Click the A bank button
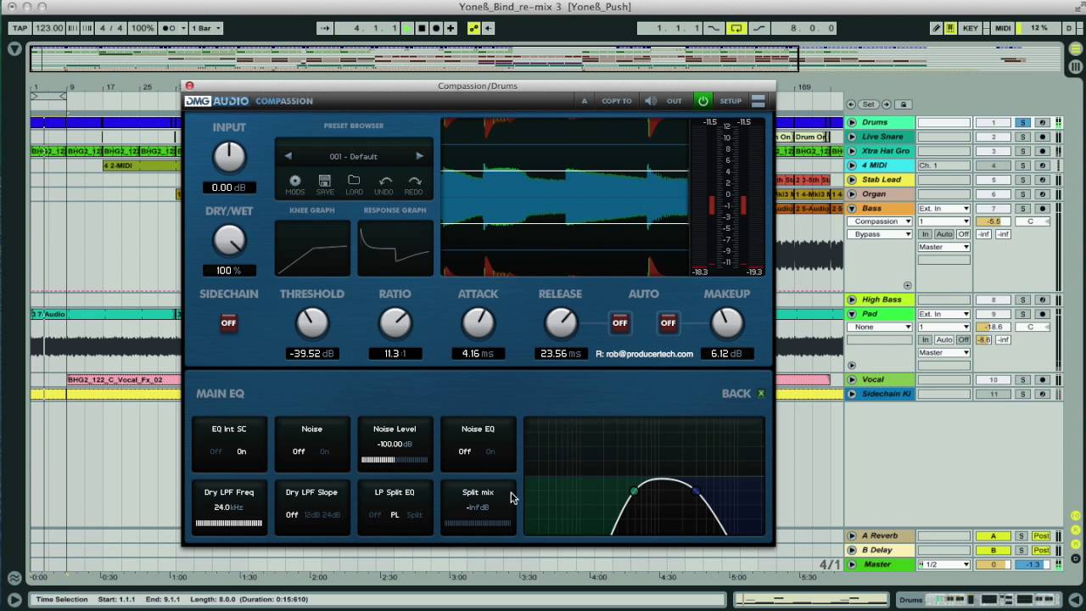1086x611 pixels. (x=584, y=101)
